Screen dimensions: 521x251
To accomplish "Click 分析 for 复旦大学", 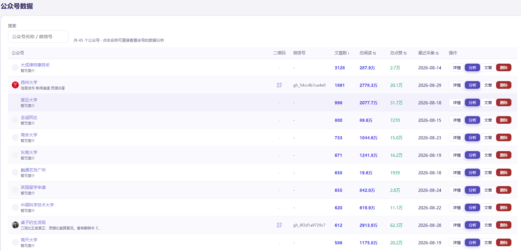I will (473, 103).
